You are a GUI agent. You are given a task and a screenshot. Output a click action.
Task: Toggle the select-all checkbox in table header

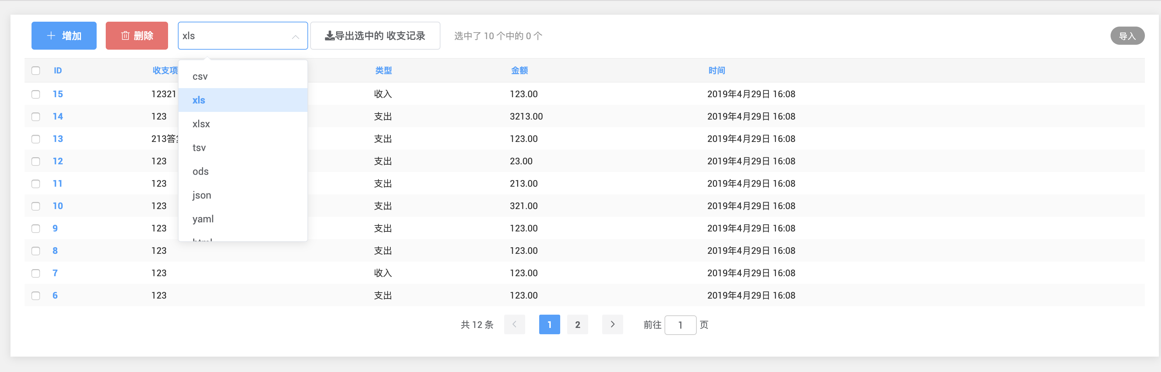36,70
